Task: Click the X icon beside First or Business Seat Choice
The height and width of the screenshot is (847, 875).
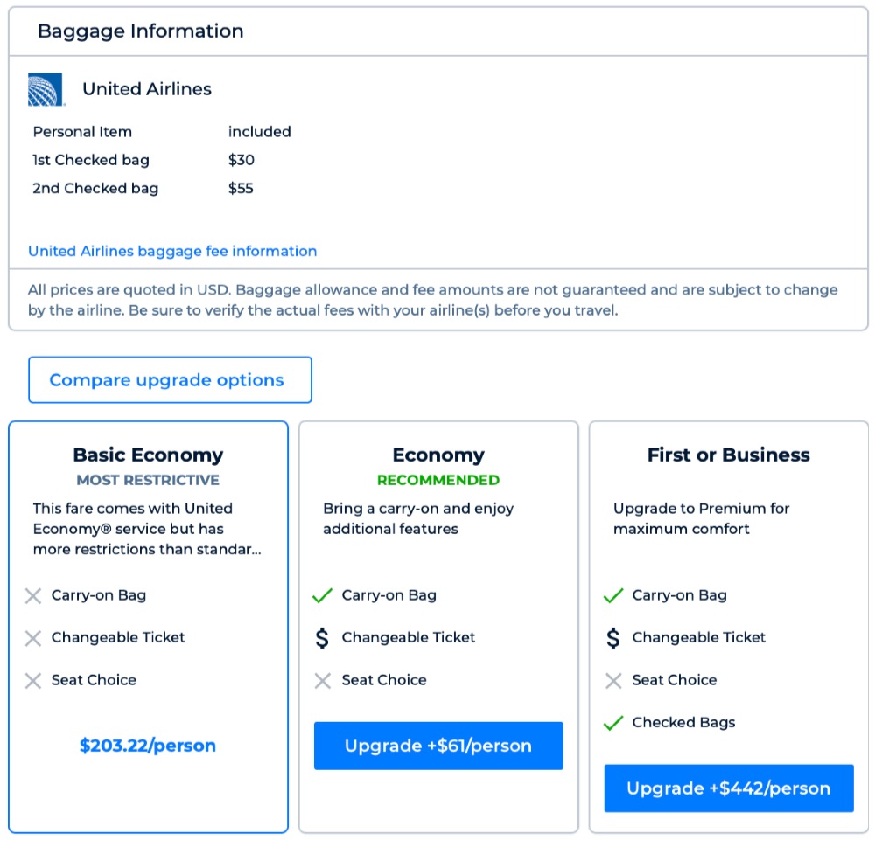Action: pos(613,681)
